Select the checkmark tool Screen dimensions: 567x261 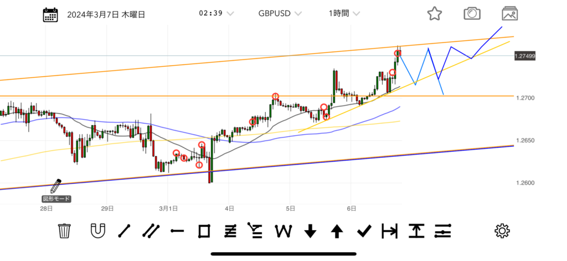[363, 231]
